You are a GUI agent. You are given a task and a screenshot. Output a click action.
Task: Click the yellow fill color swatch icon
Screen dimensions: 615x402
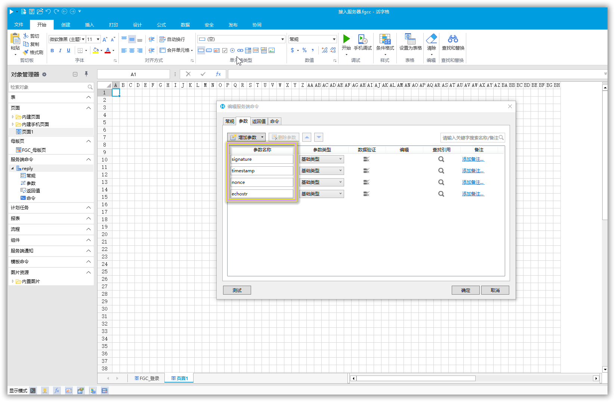pos(96,50)
